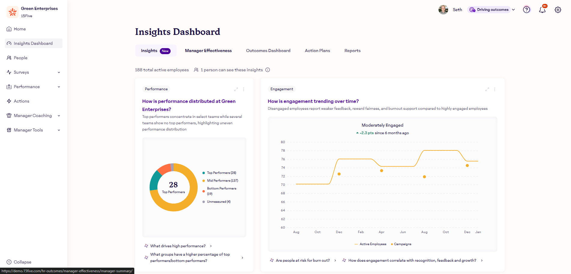Expand the Performance card to fullscreen
The height and width of the screenshot is (274, 571).
click(x=236, y=89)
